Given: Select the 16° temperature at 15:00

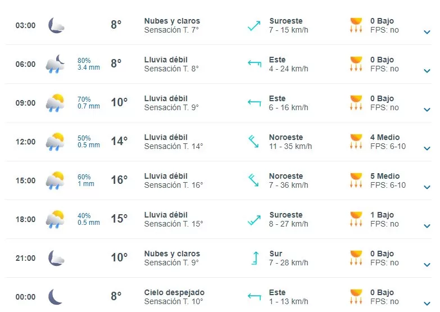Looking at the screenshot, I should 119,180.
